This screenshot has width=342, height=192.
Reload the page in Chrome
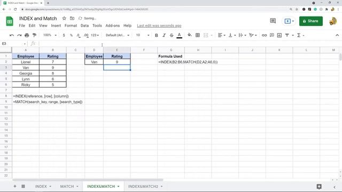coord(15,10)
